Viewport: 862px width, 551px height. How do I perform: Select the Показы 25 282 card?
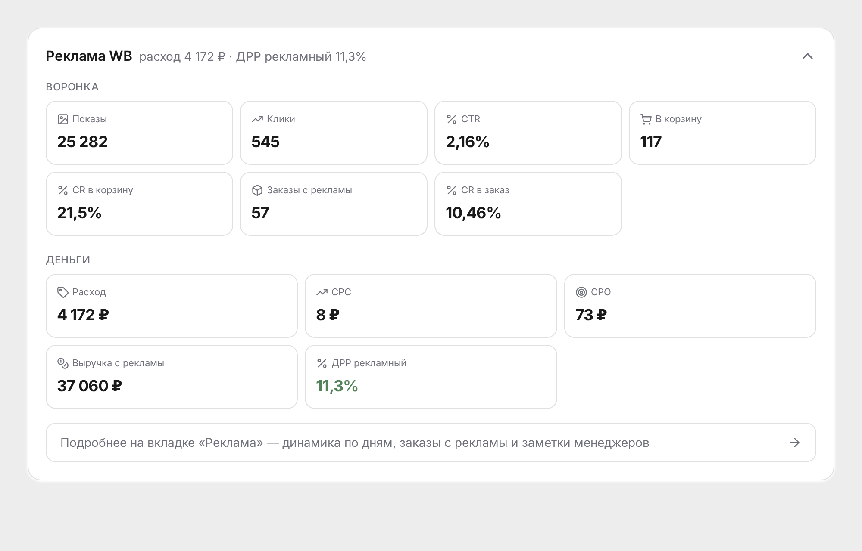point(139,133)
